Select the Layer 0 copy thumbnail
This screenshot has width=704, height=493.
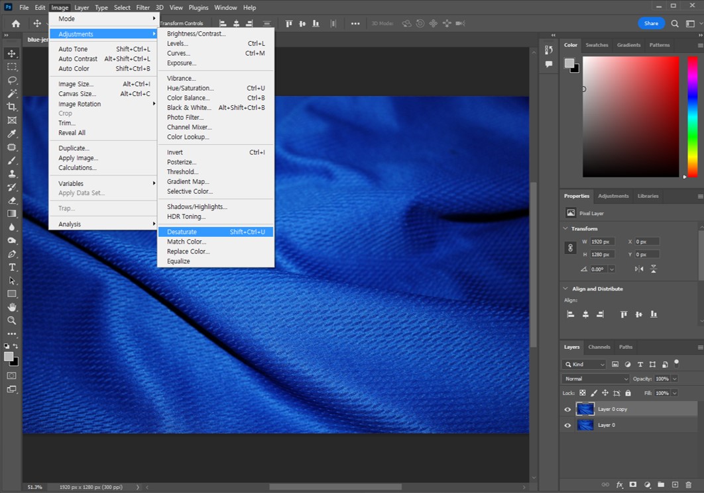[x=585, y=409]
